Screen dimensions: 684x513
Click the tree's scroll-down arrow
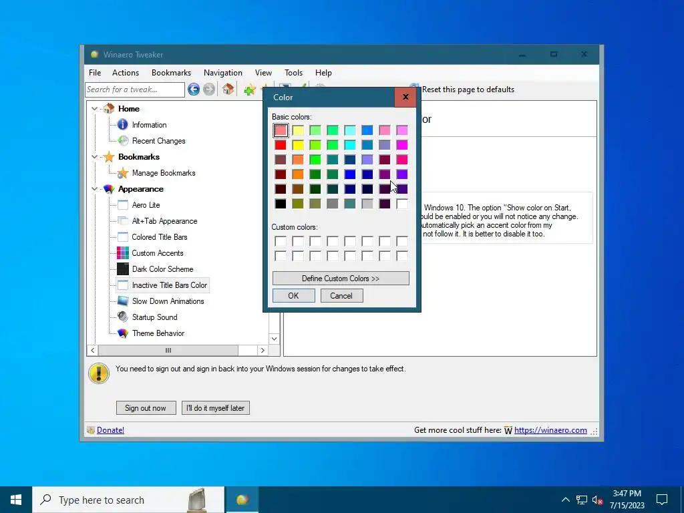[x=275, y=339]
